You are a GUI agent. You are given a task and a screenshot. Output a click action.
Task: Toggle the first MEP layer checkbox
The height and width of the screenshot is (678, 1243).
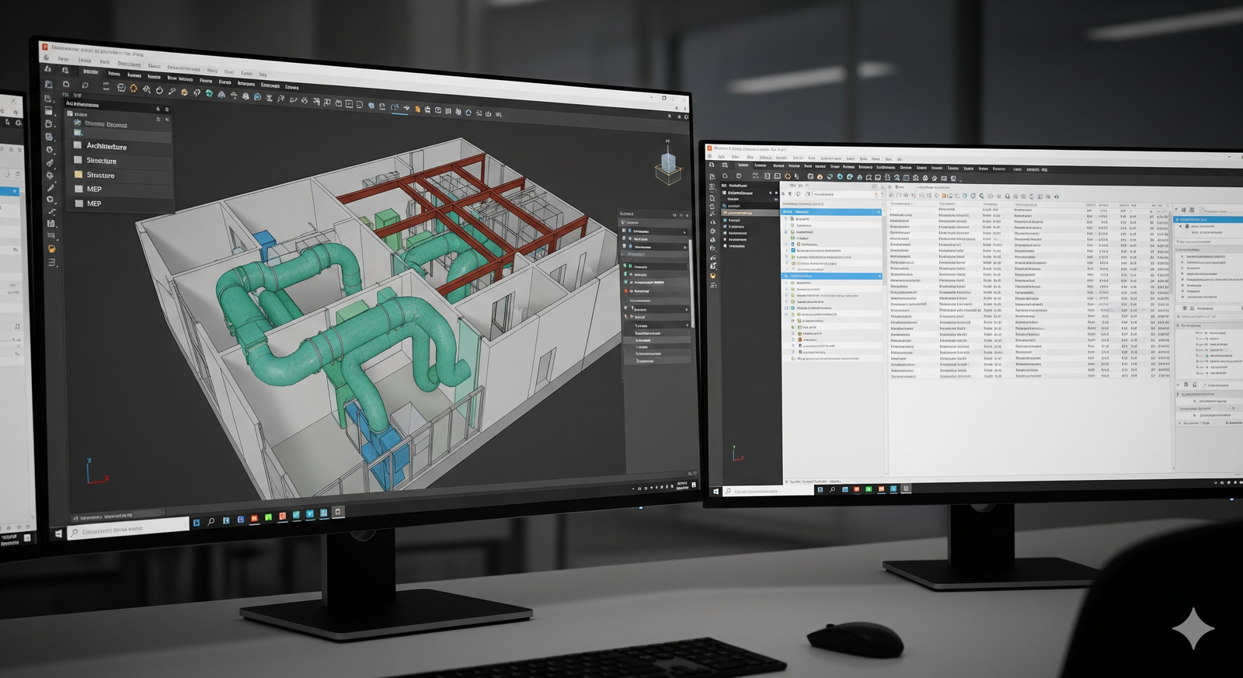click(x=78, y=189)
